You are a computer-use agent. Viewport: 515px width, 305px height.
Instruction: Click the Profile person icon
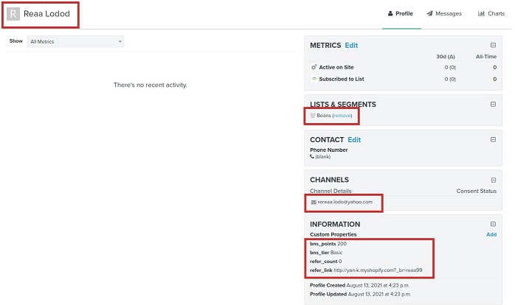click(x=390, y=13)
